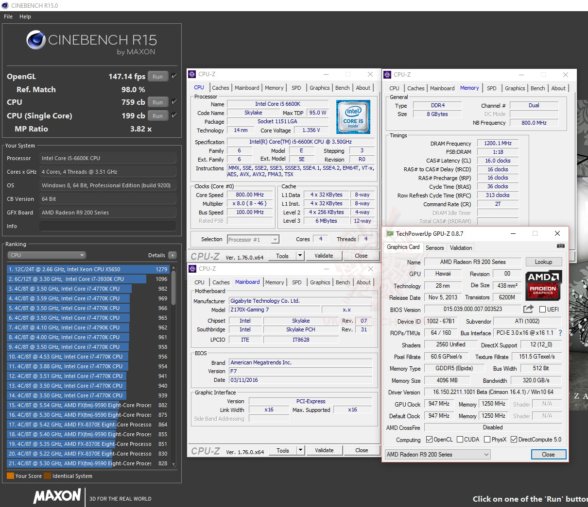This screenshot has height=507, width=588.
Task: Click title bar icon of CPU-Z Memory window
Action: (x=387, y=75)
